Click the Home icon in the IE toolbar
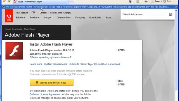Screen dimensions: 179x101 [130, 1]
